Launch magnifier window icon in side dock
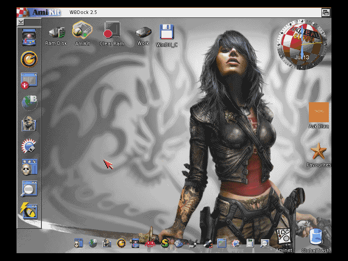This screenshot has height=261, width=348. coord(29,189)
